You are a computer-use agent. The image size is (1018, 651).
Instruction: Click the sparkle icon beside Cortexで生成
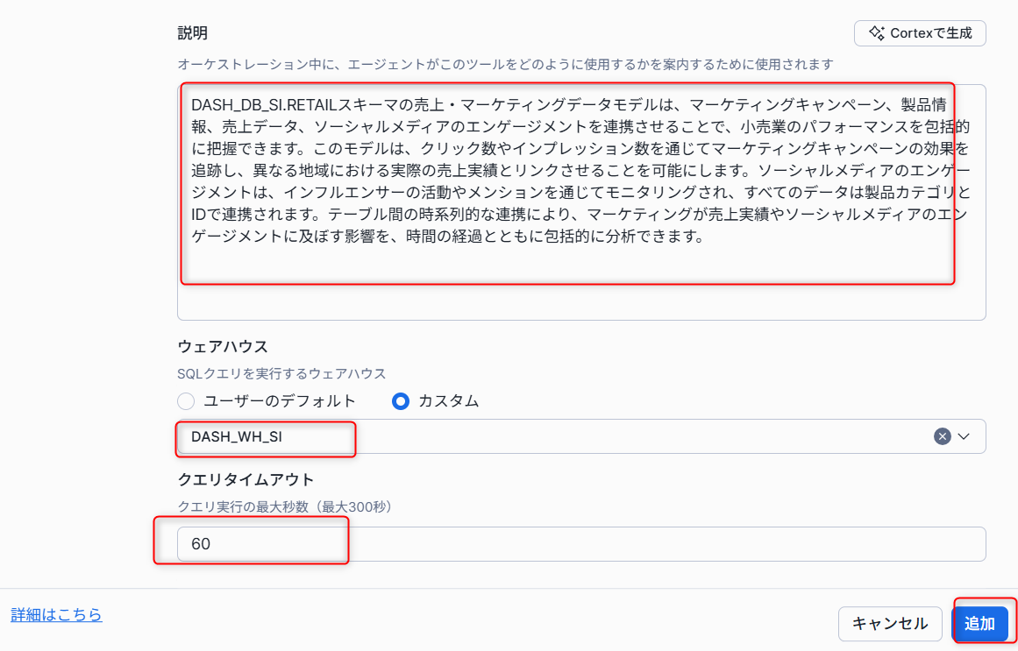pos(876,33)
